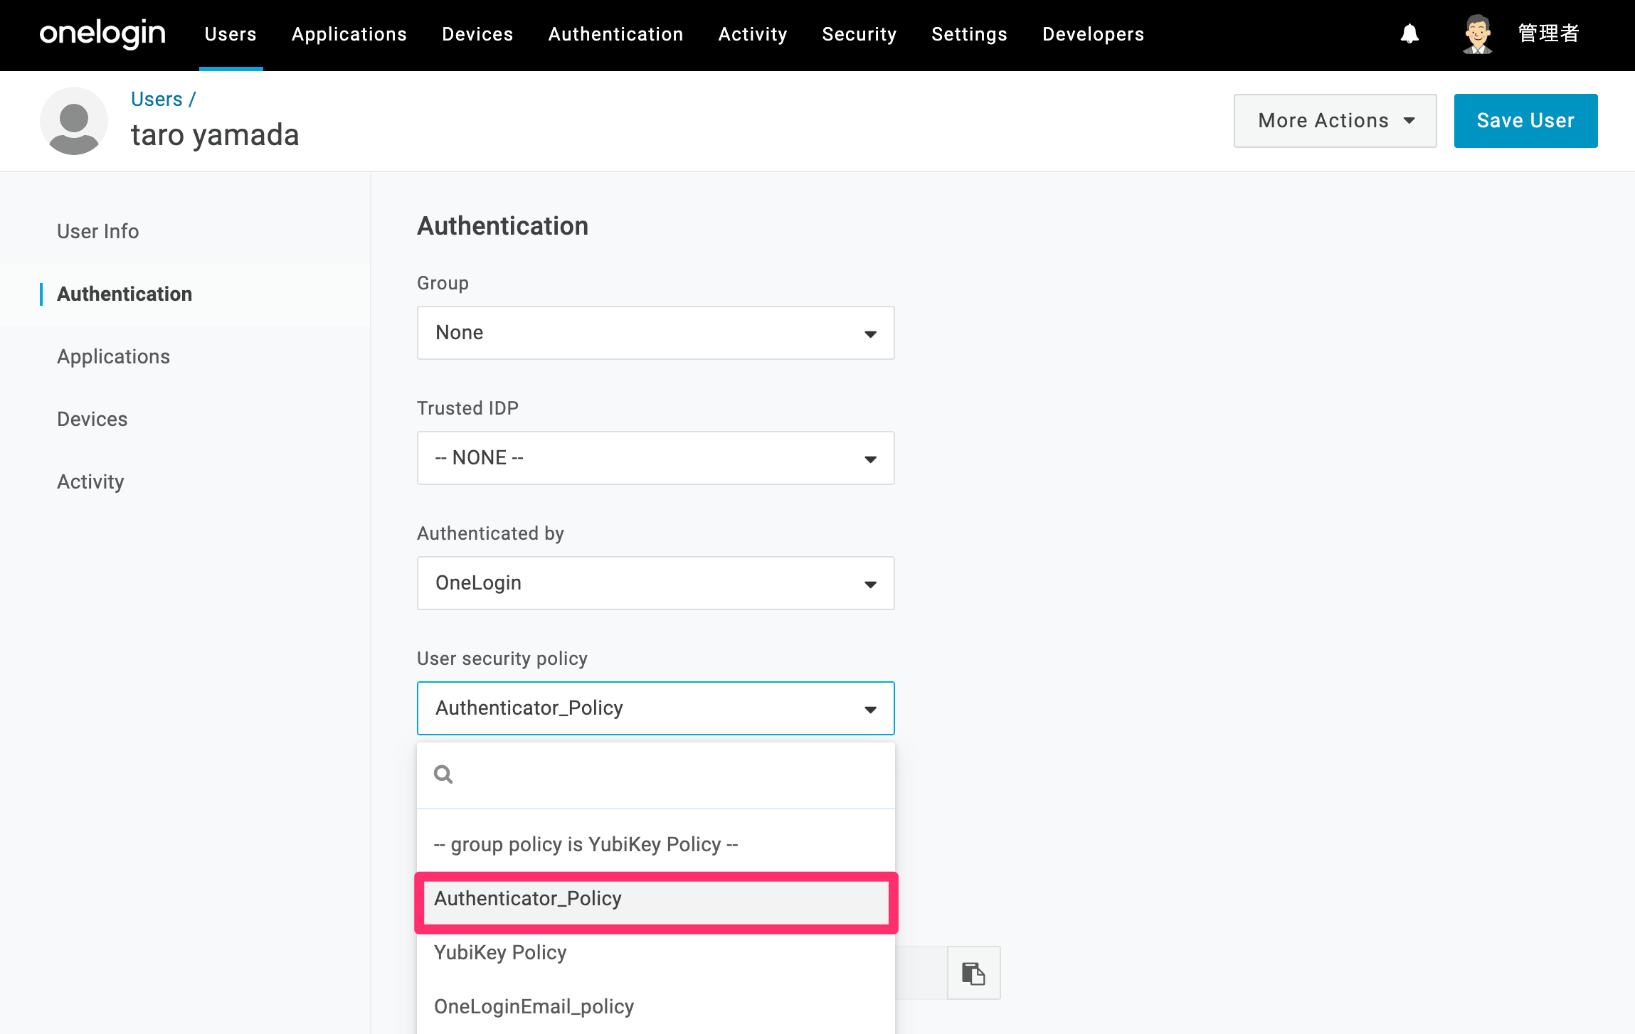The width and height of the screenshot is (1635, 1034).
Task: Choose the group policy is YubiKey Policy option
Action: 655,844
